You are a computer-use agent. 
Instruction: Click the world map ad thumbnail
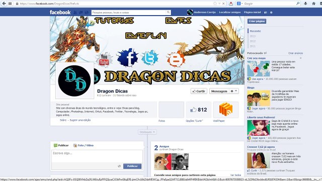pyautogui.click(x=259, y=68)
